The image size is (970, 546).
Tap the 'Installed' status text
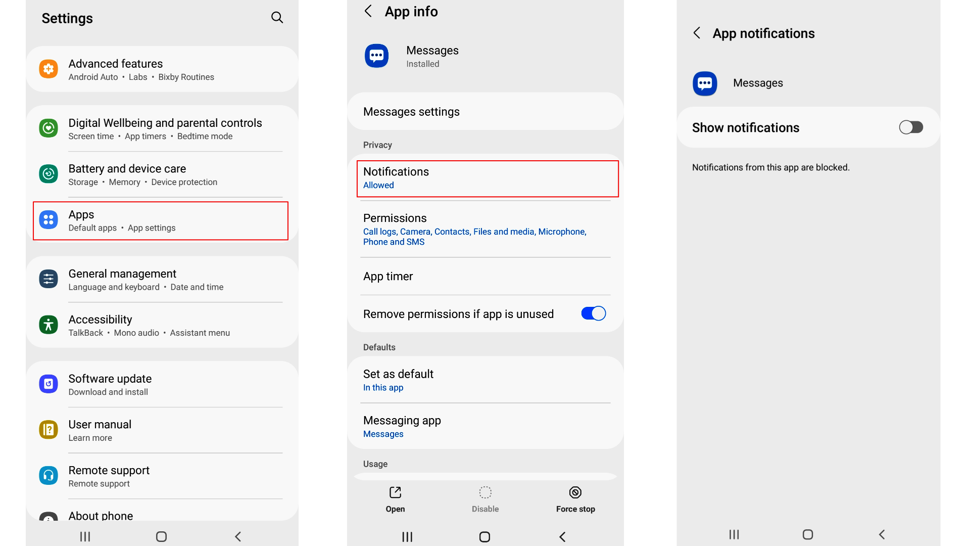tap(422, 64)
